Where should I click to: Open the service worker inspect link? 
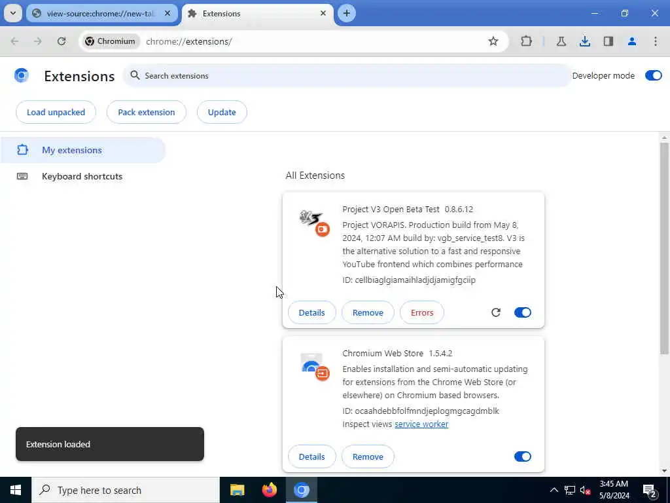point(421,424)
